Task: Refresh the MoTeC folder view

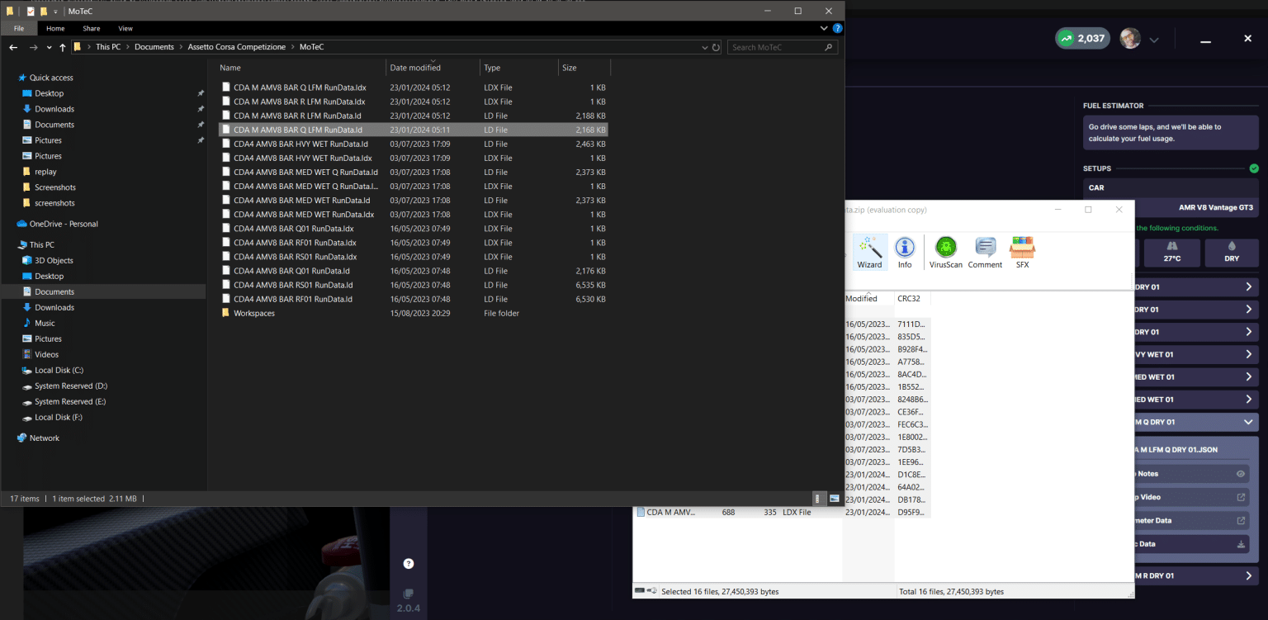Action: tap(716, 47)
